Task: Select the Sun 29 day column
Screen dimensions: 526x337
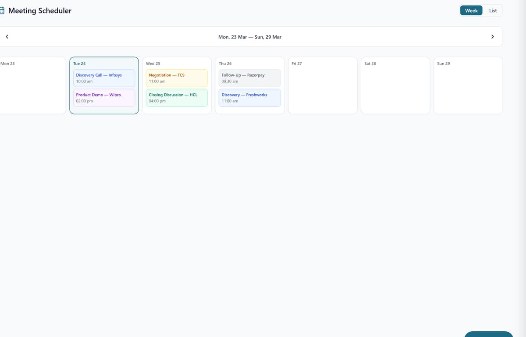Action: tap(468, 85)
